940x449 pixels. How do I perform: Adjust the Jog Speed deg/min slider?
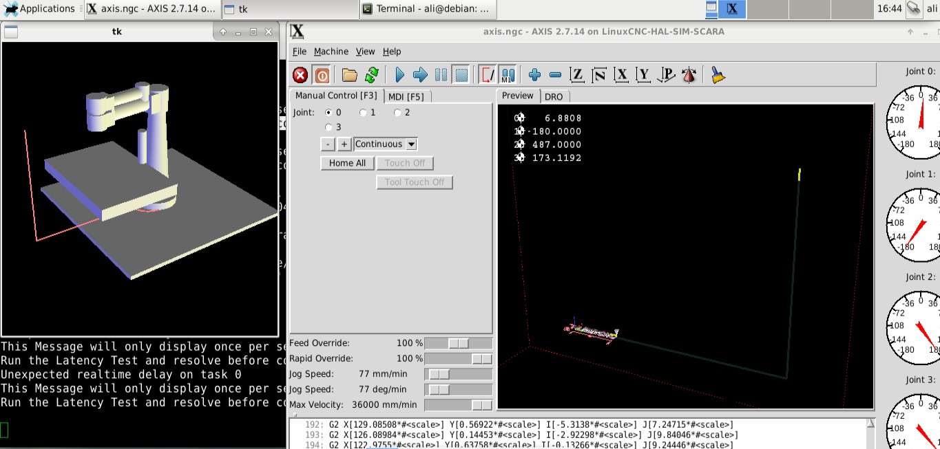point(459,390)
